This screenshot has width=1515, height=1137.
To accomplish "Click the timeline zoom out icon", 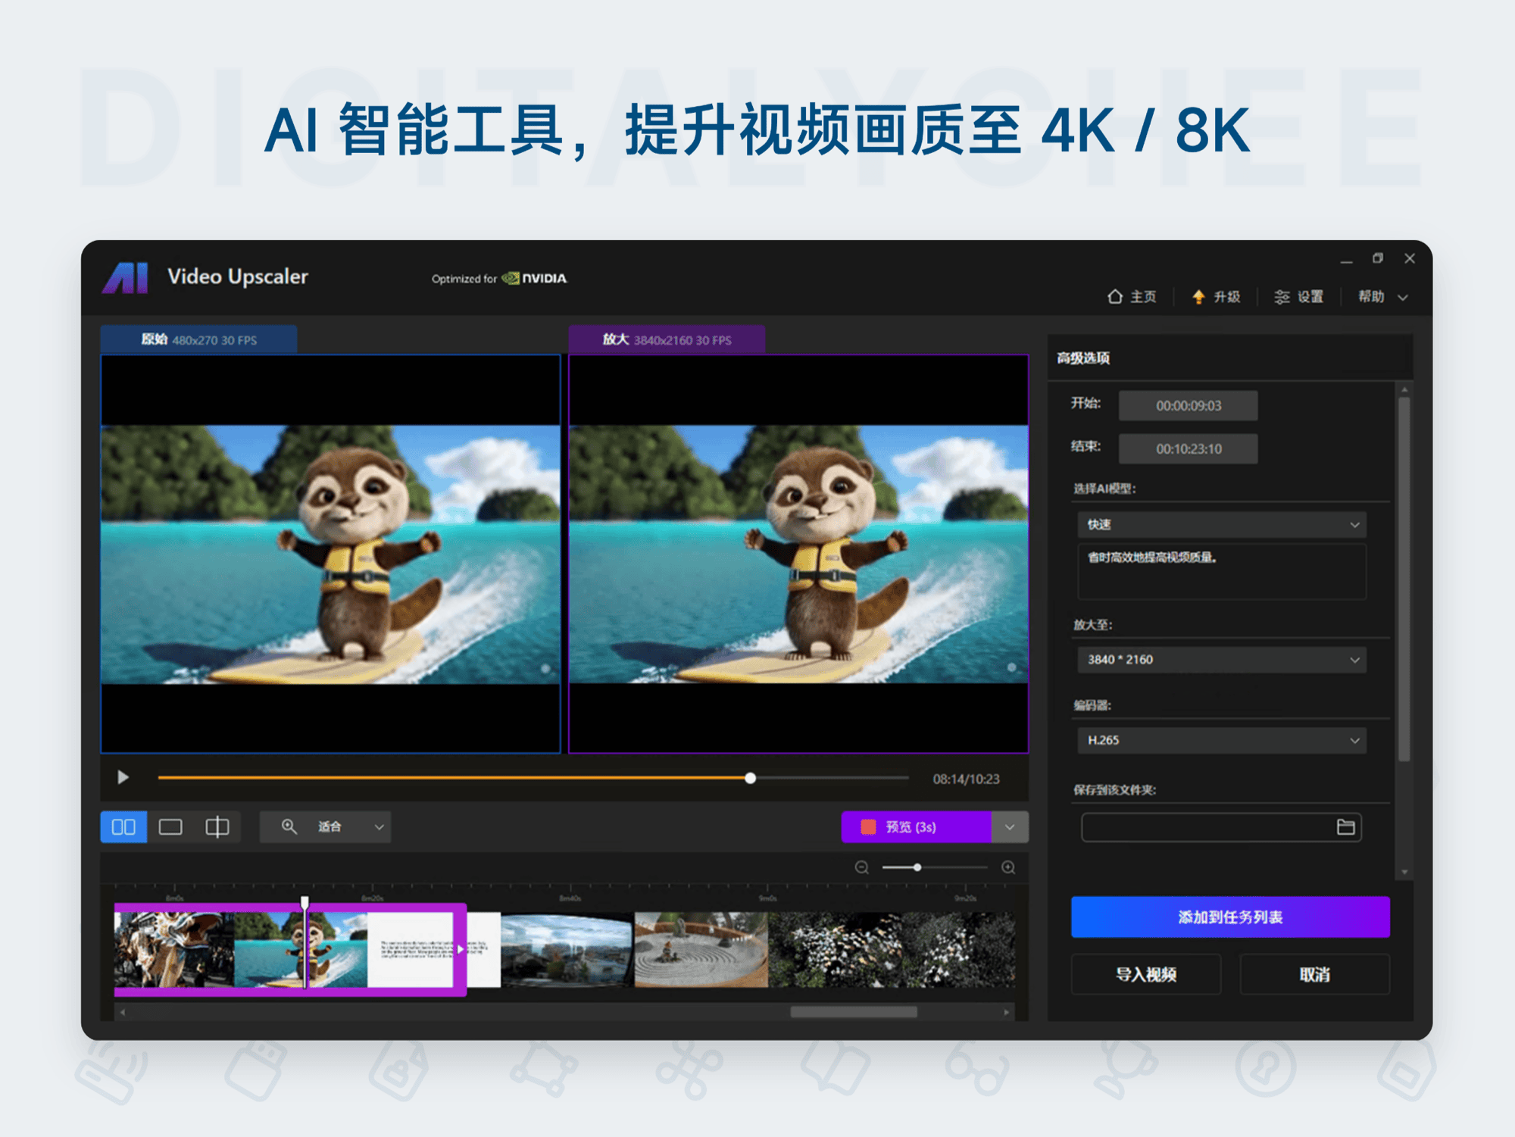I will coord(861,867).
